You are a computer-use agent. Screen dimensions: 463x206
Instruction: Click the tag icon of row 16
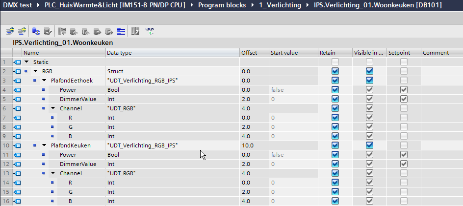click(17, 201)
